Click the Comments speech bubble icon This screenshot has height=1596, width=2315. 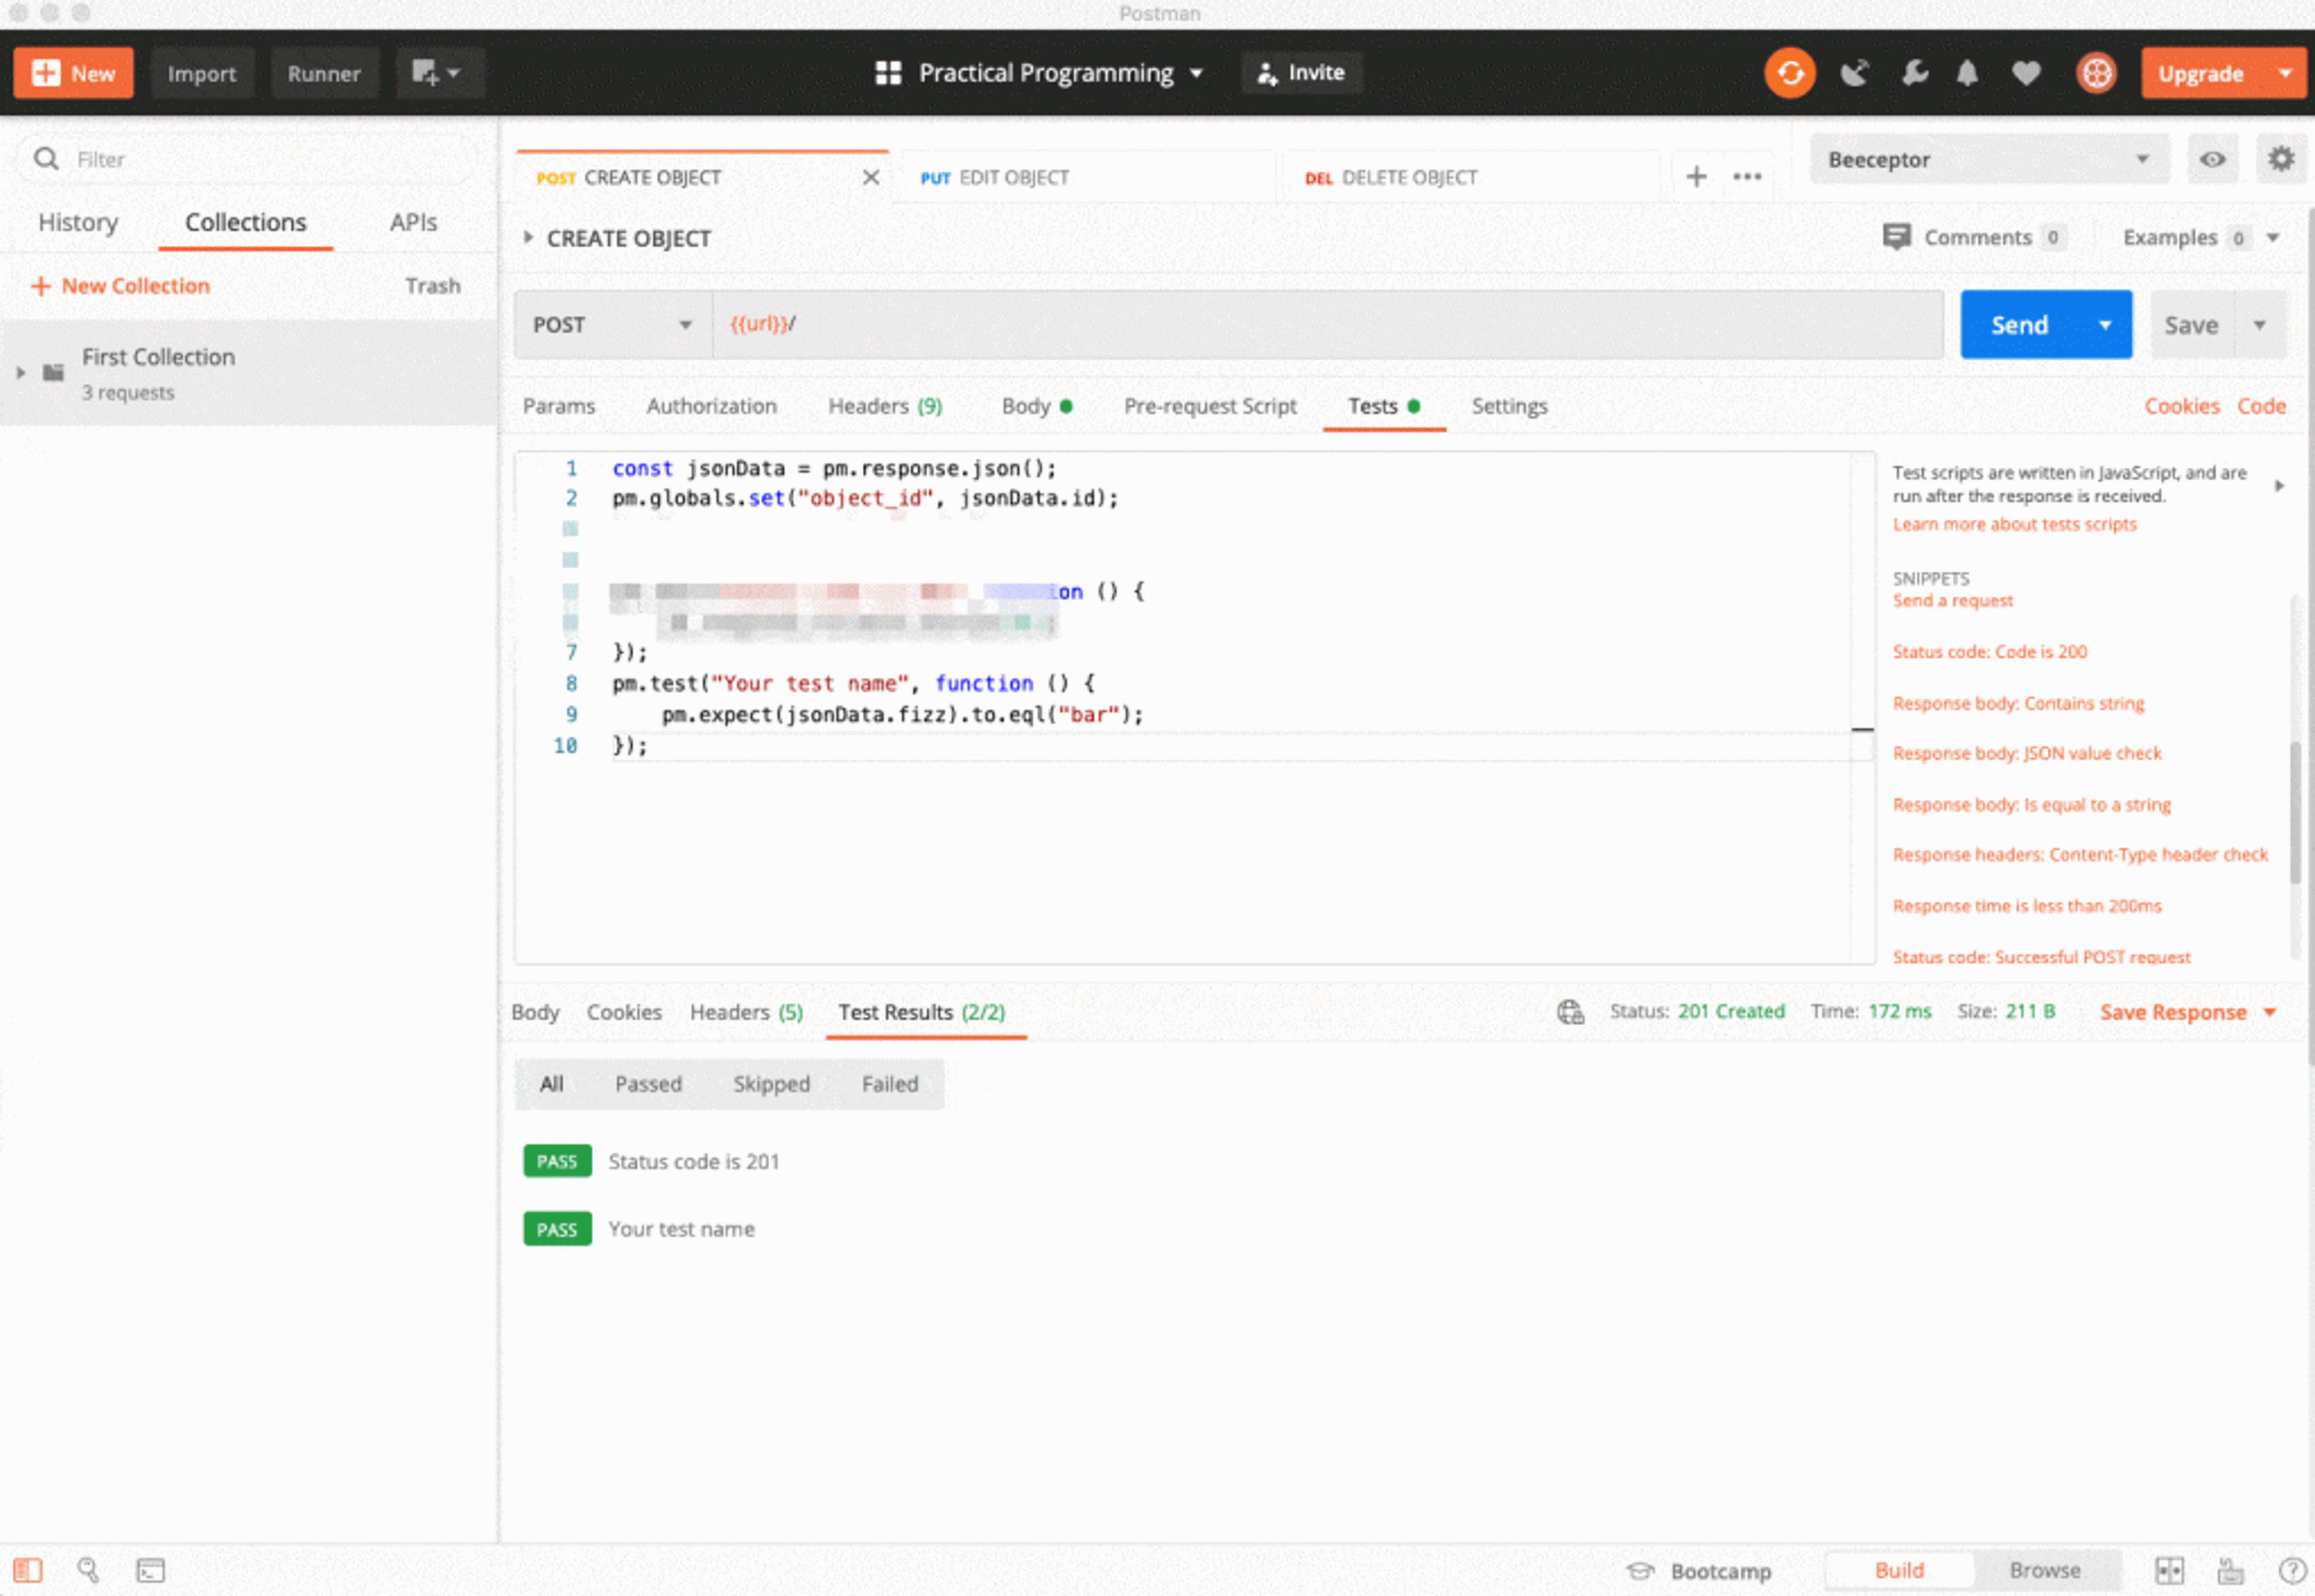[x=1896, y=237]
